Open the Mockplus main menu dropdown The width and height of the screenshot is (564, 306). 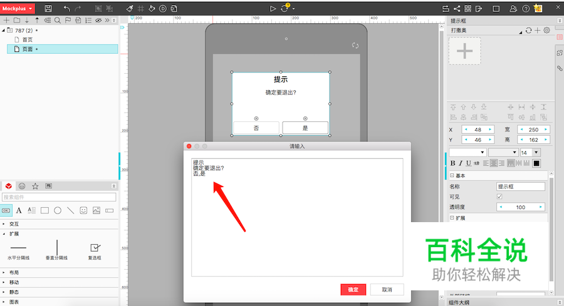coord(18,9)
